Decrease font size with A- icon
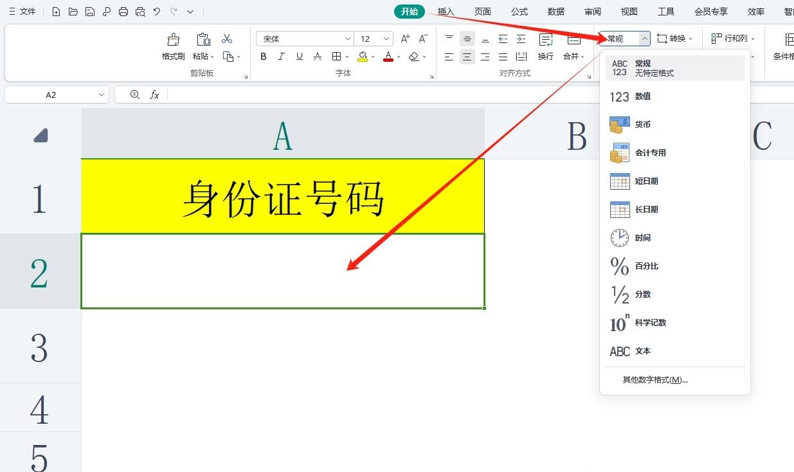Image resolution: width=794 pixels, height=472 pixels. [x=424, y=39]
